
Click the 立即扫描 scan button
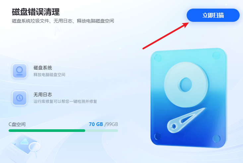(213, 15)
